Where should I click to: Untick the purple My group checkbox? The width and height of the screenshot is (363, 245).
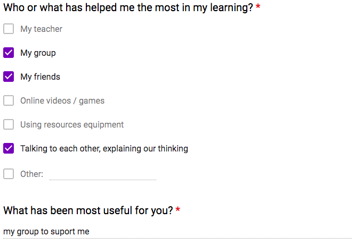click(x=9, y=53)
